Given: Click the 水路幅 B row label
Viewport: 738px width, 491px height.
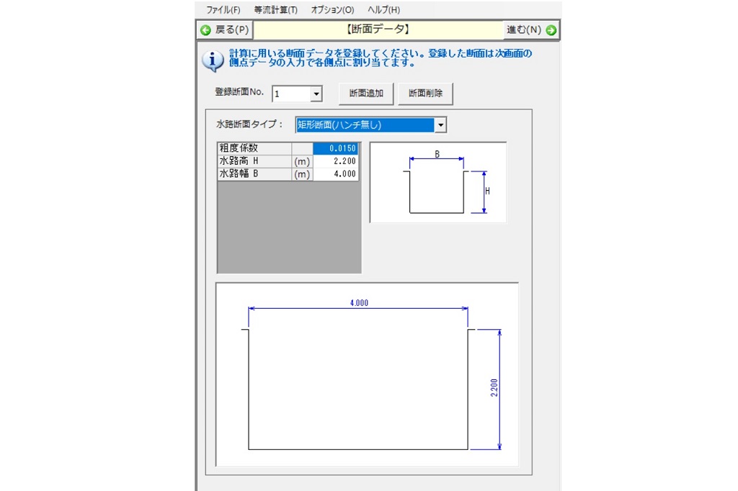Looking at the screenshot, I should point(254,174).
